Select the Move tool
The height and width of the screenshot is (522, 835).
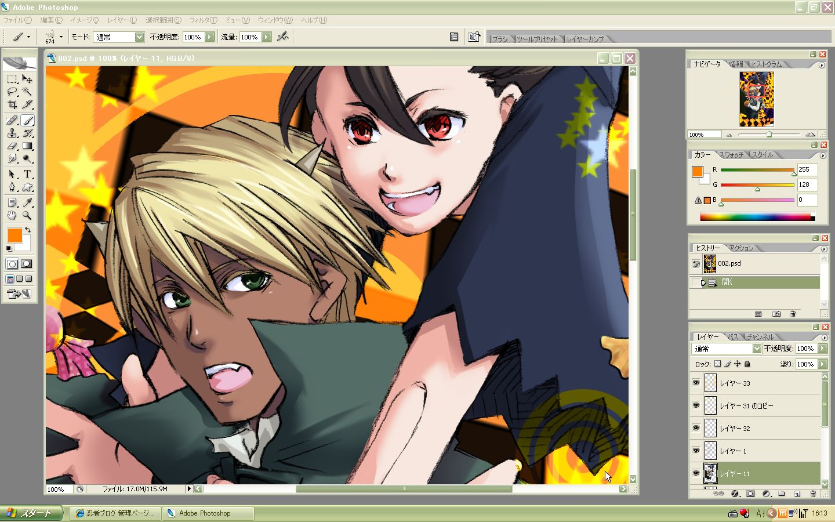click(27, 79)
